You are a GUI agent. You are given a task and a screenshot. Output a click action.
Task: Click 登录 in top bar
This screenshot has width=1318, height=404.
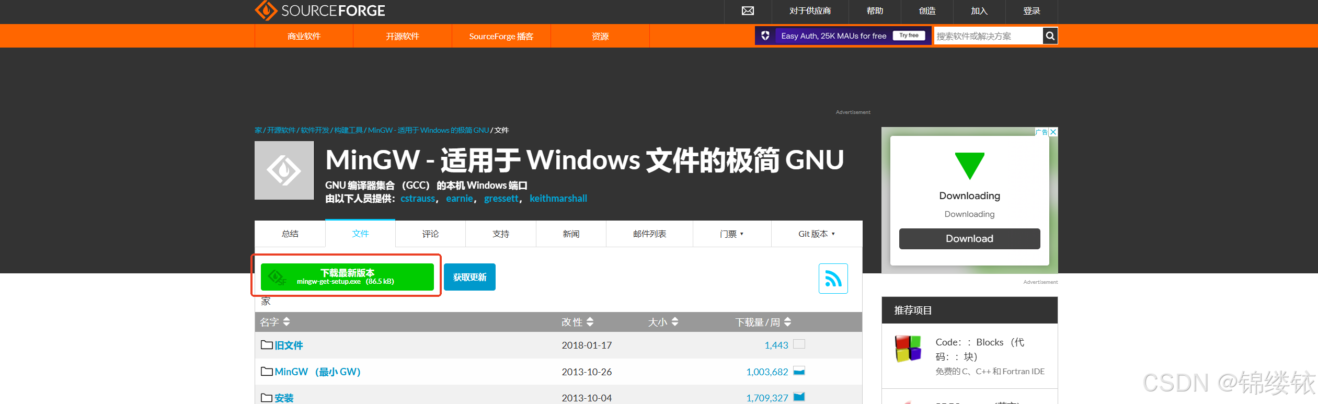(x=1032, y=11)
